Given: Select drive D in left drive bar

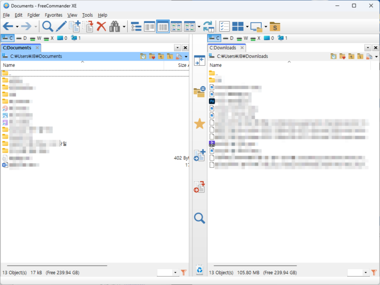Looking at the screenshot, I should (x=22, y=38).
